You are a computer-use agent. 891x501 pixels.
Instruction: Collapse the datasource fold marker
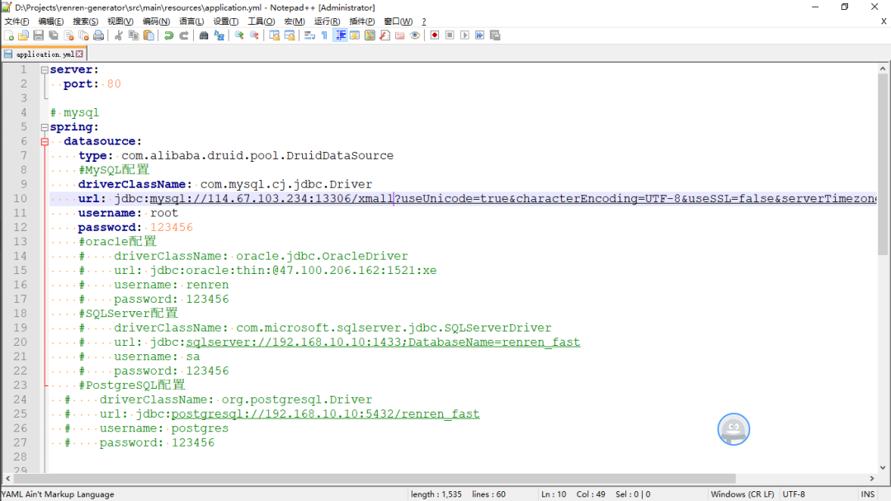pos(44,141)
